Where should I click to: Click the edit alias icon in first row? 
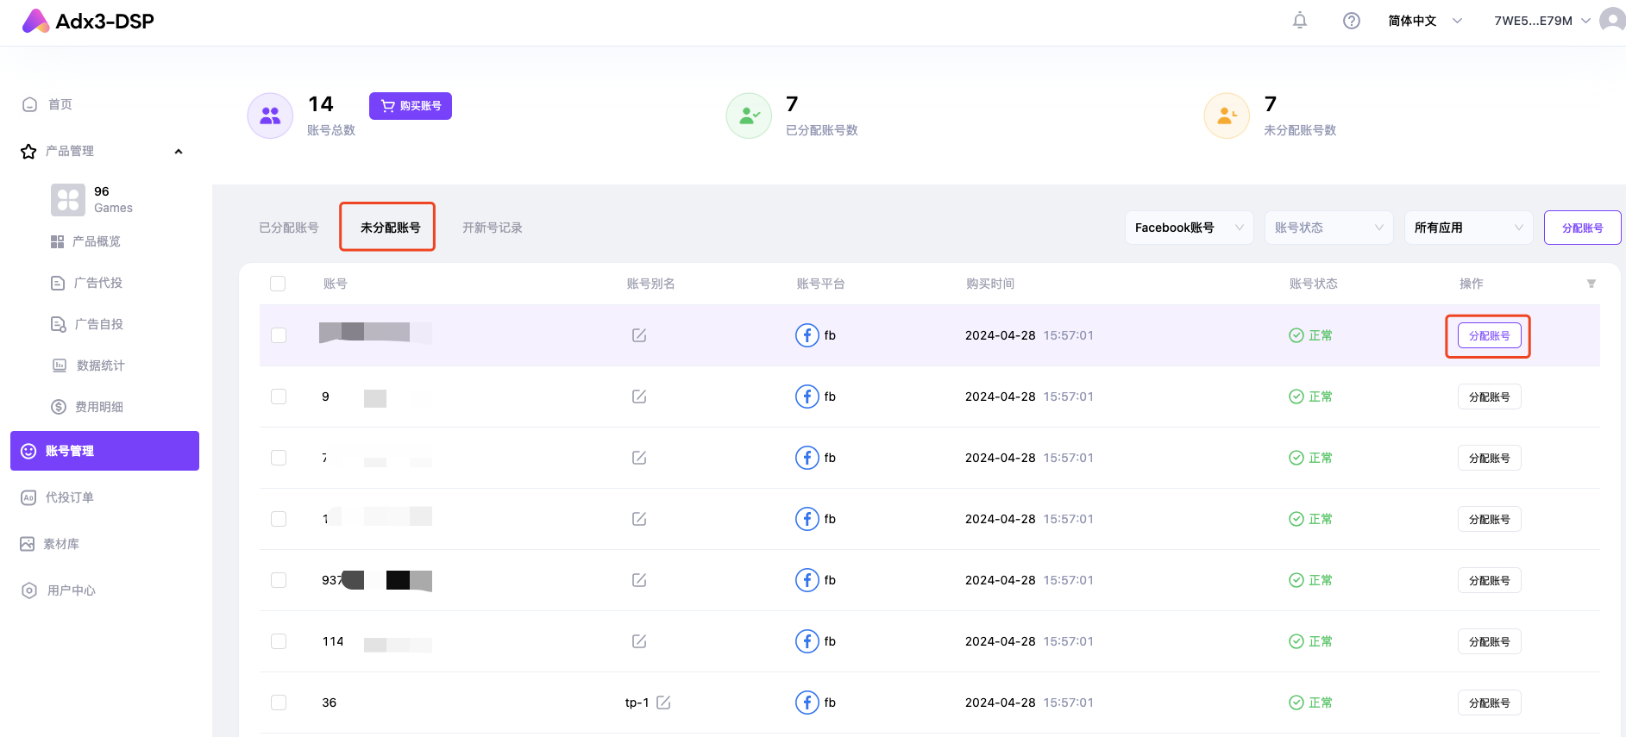pyautogui.click(x=639, y=335)
